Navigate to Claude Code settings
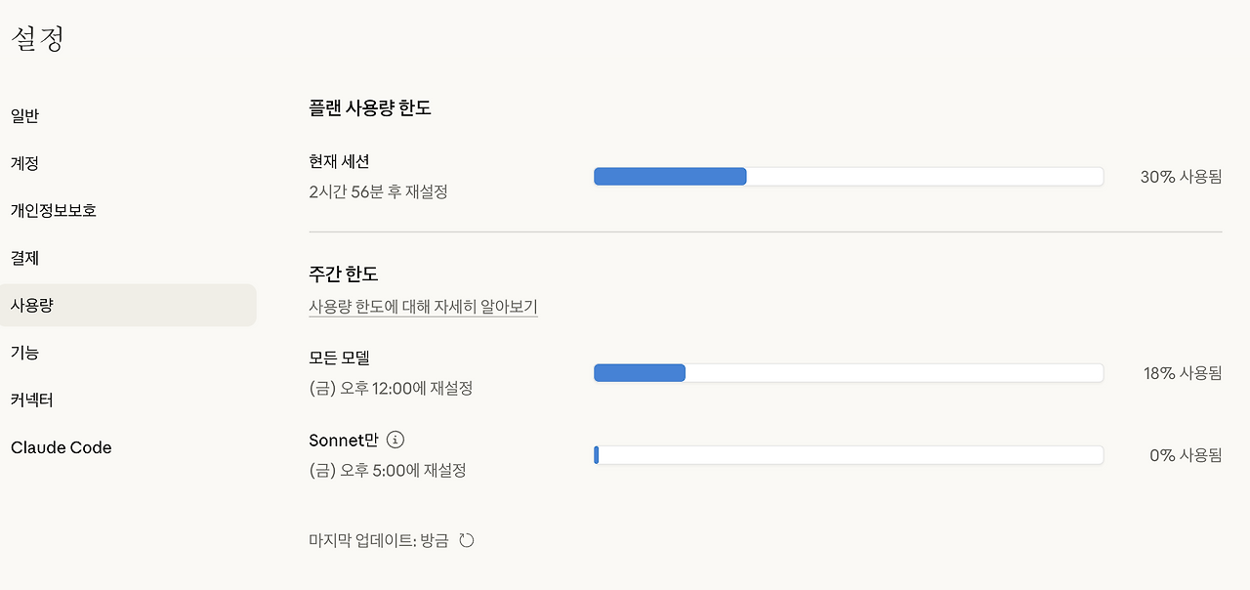 coord(62,447)
